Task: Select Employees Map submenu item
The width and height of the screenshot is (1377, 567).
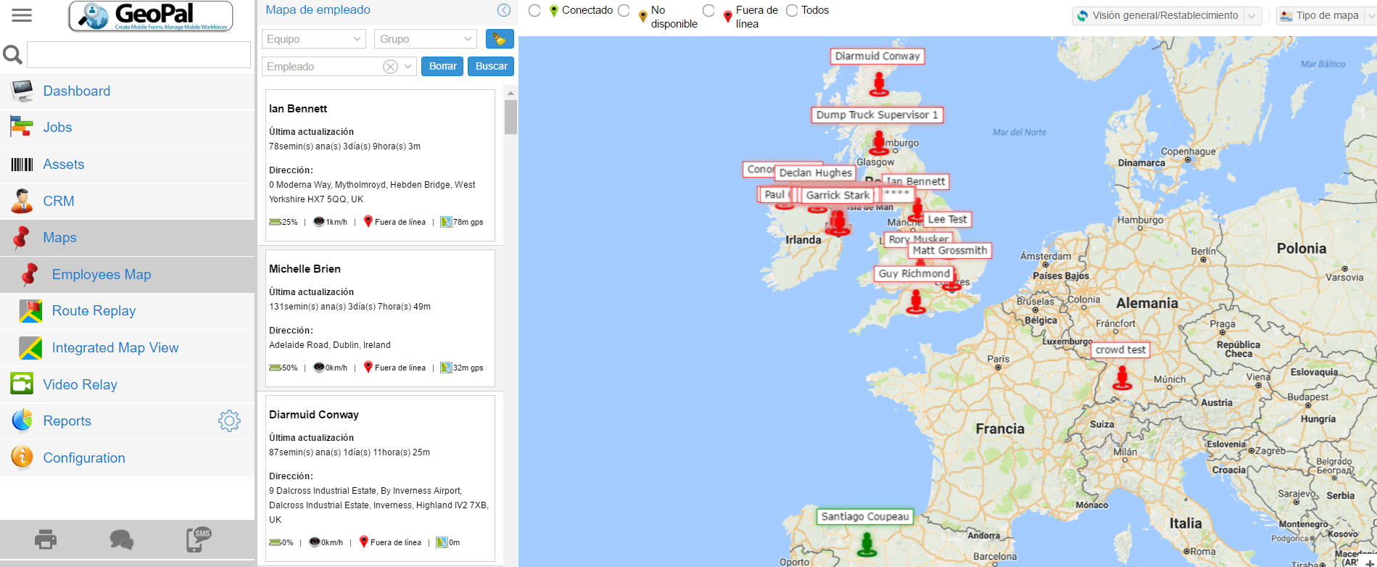Action: coord(128,275)
